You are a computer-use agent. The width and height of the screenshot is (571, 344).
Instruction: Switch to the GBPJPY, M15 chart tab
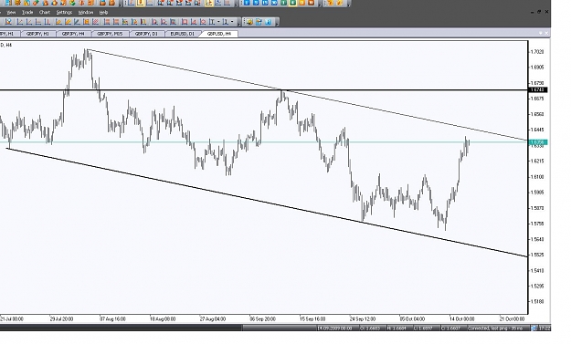pyautogui.click(x=110, y=34)
